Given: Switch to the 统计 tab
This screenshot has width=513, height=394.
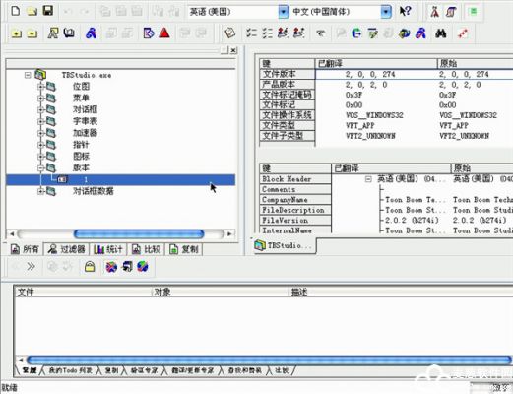Looking at the screenshot, I should coord(108,249).
